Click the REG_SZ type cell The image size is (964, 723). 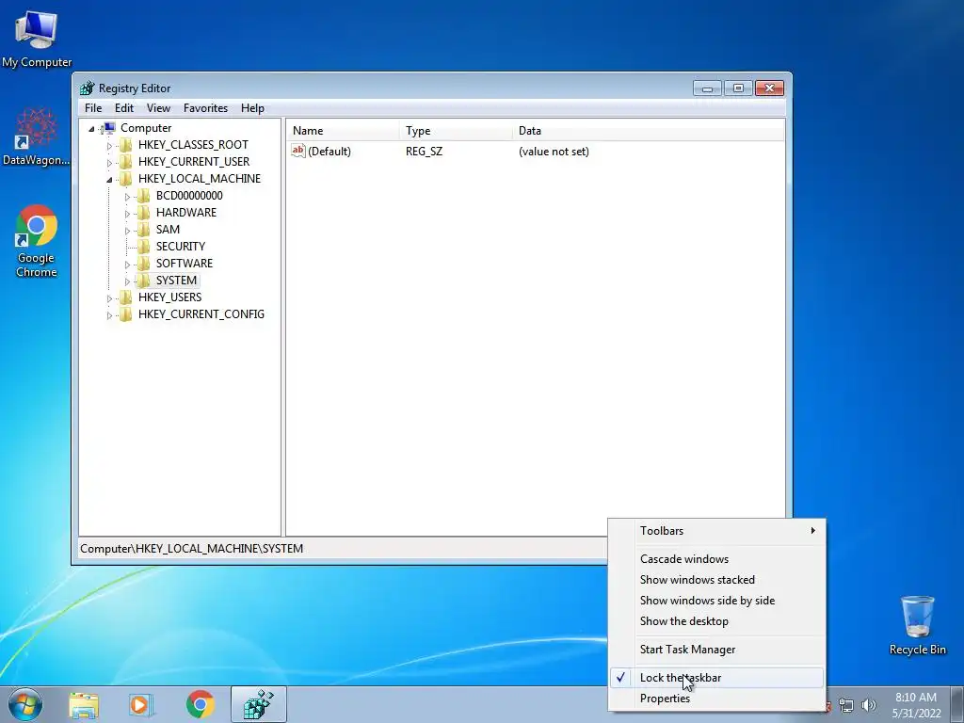(x=424, y=152)
